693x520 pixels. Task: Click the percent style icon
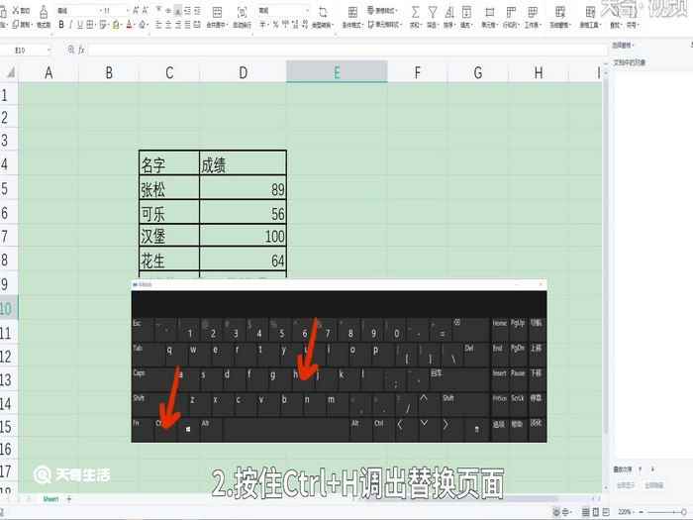click(x=275, y=25)
